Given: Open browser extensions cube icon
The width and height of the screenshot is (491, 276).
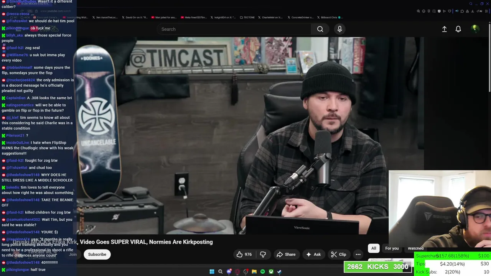Looking at the screenshot, I should coord(462,11).
